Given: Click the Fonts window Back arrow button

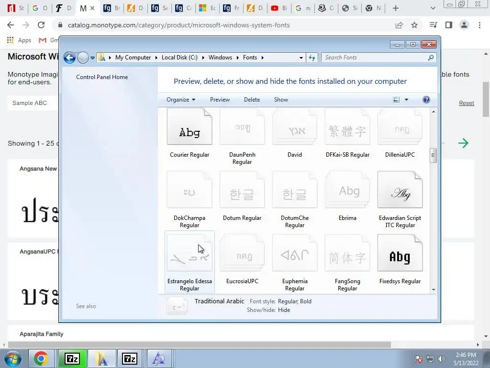Looking at the screenshot, I should pyautogui.click(x=69, y=57).
